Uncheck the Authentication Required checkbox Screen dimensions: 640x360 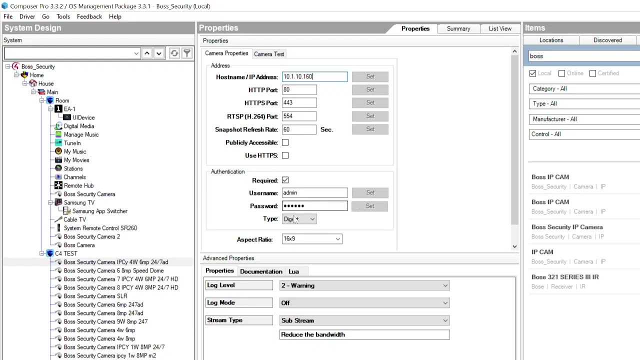point(285,180)
